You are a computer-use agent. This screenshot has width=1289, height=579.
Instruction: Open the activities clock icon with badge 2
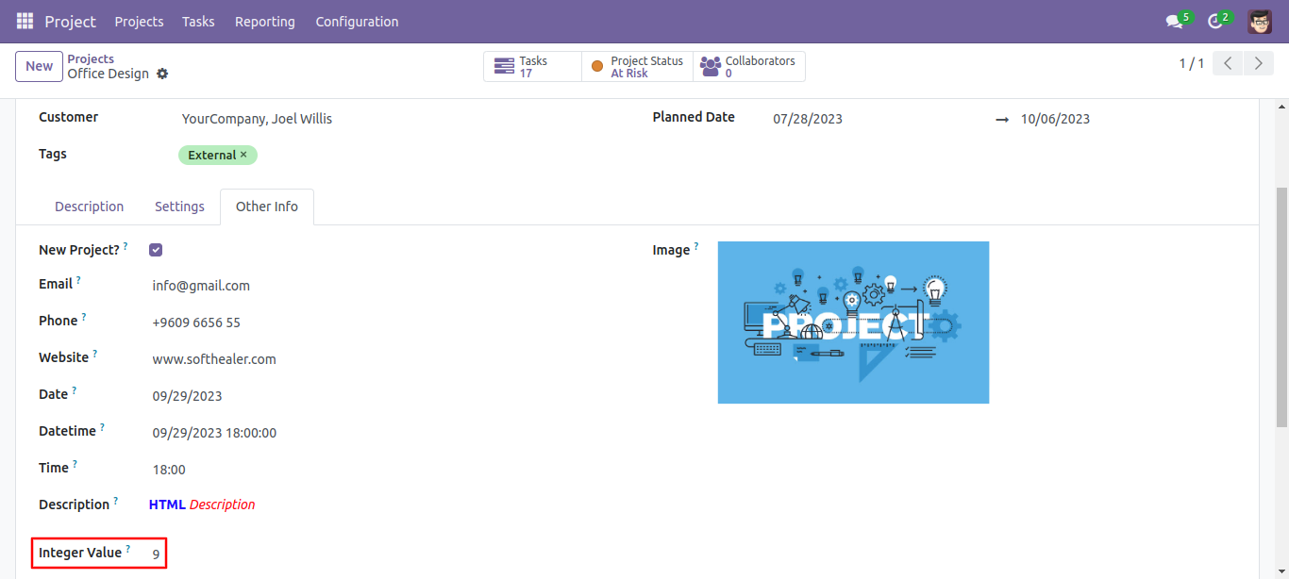pyautogui.click(x=1214, y=21)
